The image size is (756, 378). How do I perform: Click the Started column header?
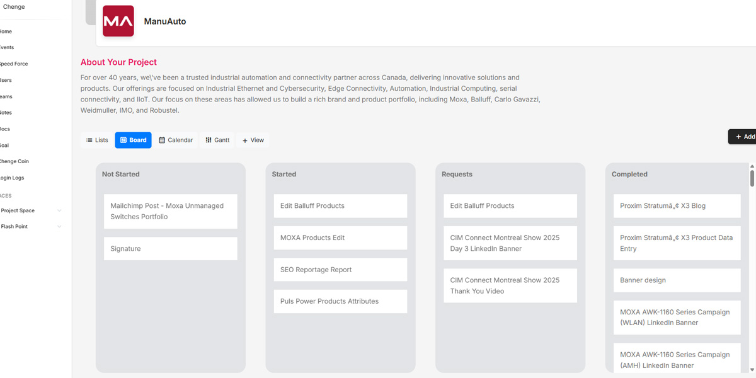284,175
